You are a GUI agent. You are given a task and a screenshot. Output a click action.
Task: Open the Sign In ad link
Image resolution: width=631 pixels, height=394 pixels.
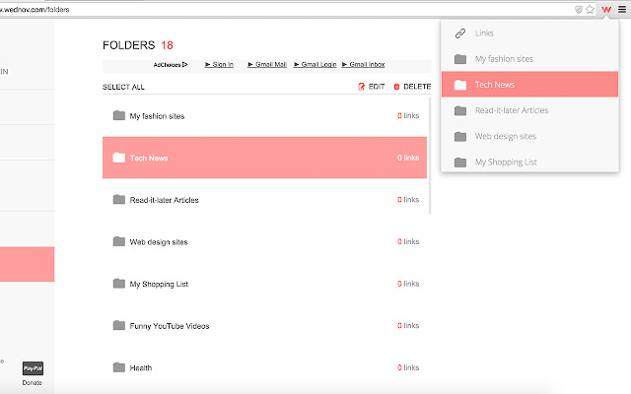219,65
